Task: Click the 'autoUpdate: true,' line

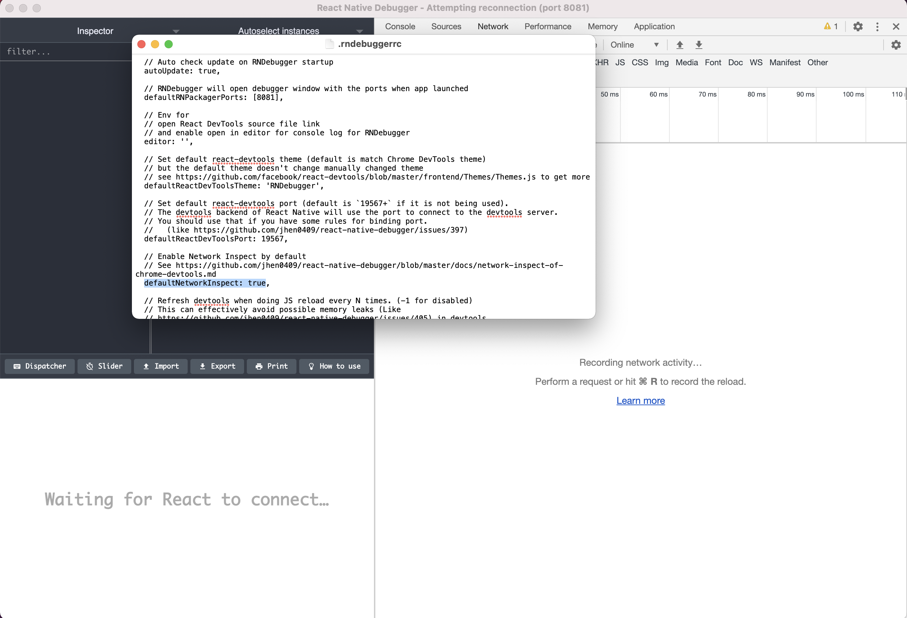Action: pos(182,71)
